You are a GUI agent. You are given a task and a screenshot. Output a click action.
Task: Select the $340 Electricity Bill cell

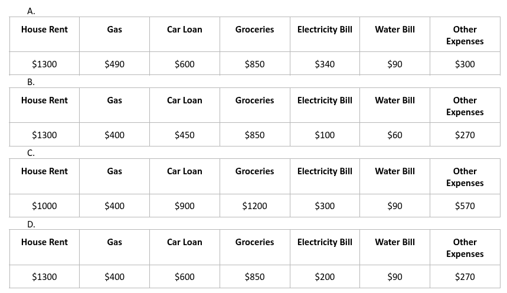click(325, 64)
